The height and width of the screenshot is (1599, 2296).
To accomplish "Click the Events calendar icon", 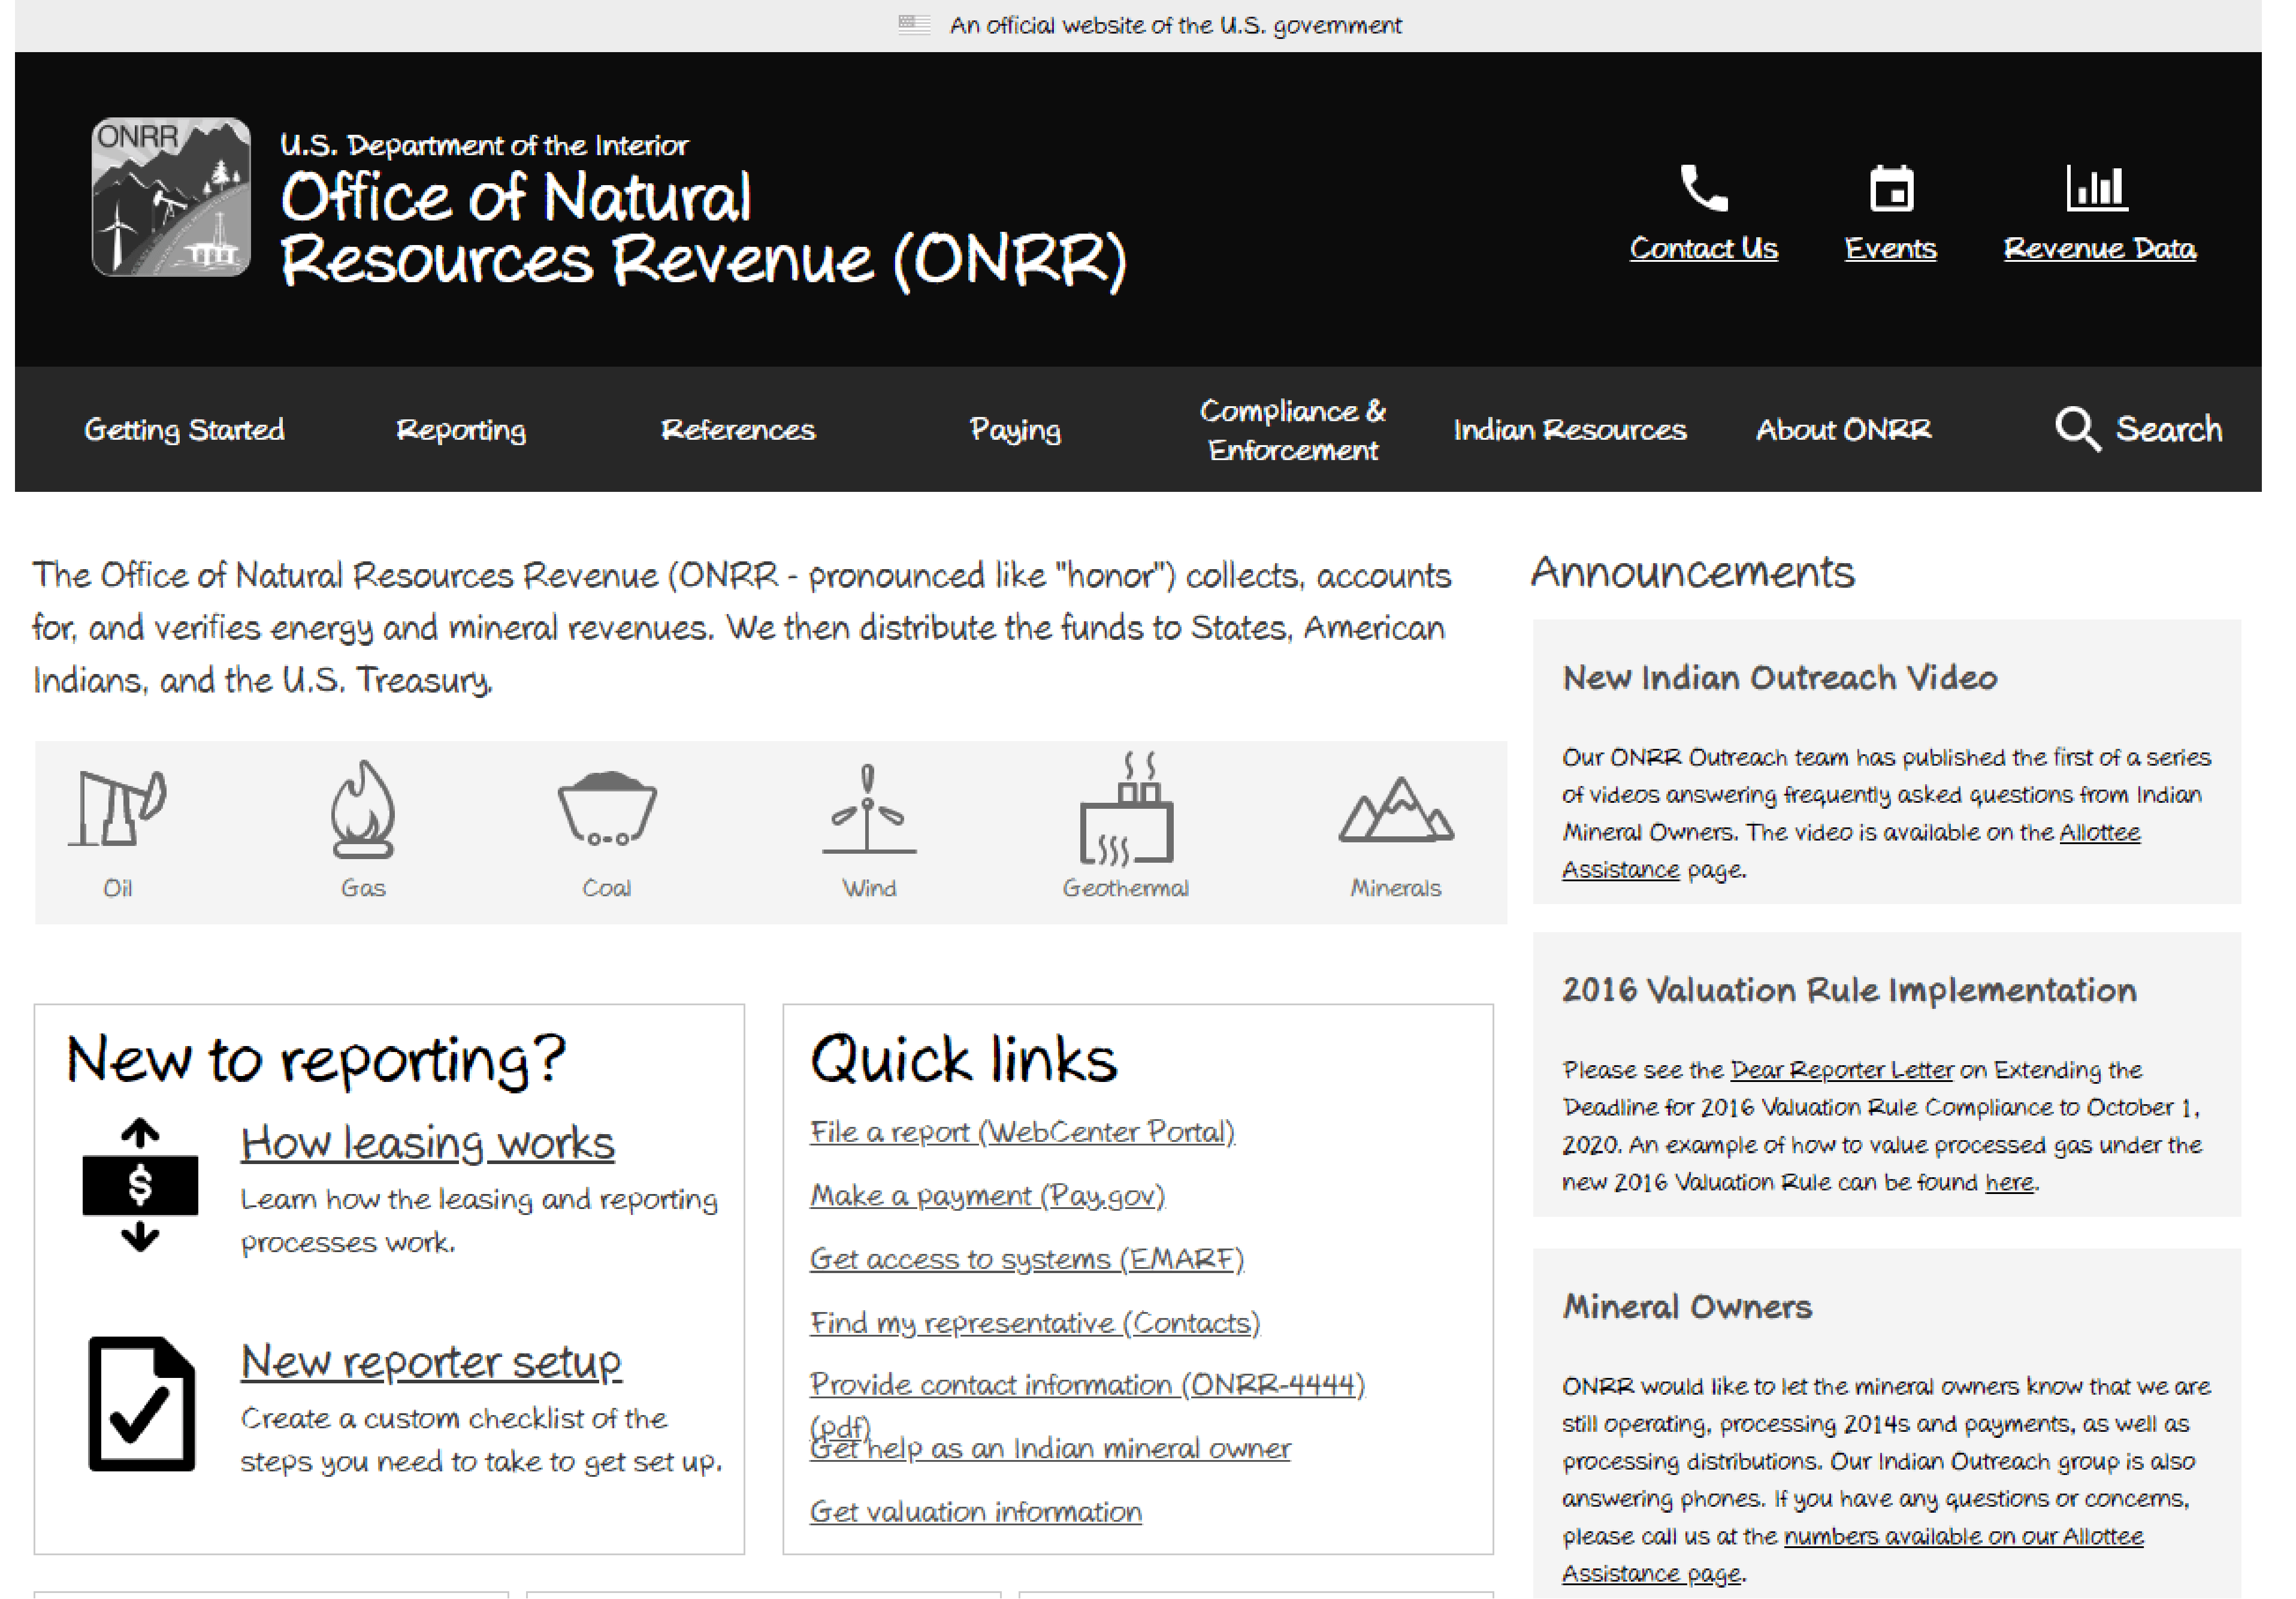I will [x=1890, y=188].
